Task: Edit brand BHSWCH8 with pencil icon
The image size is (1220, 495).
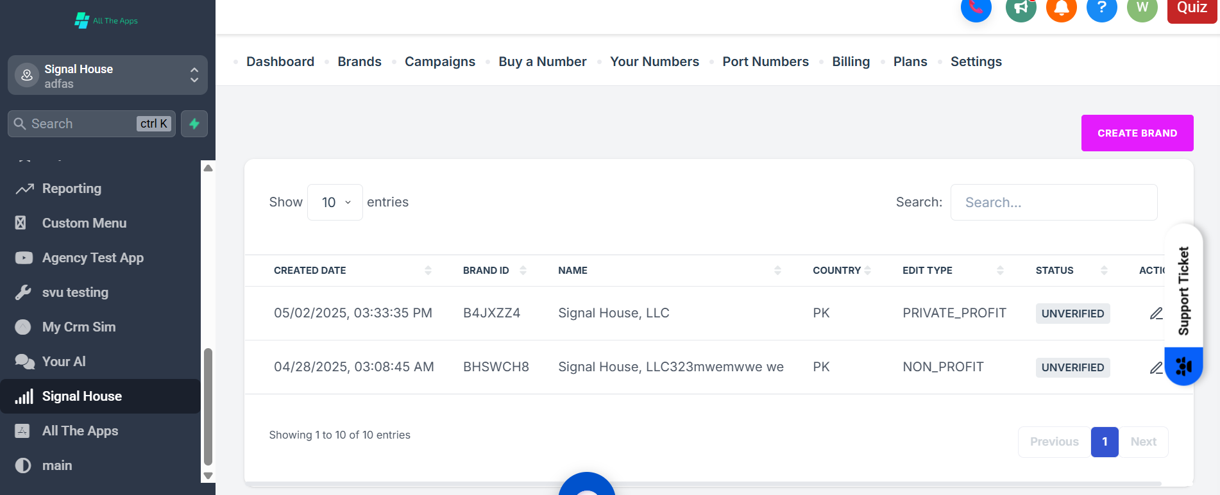Action: coord(1156,367)
